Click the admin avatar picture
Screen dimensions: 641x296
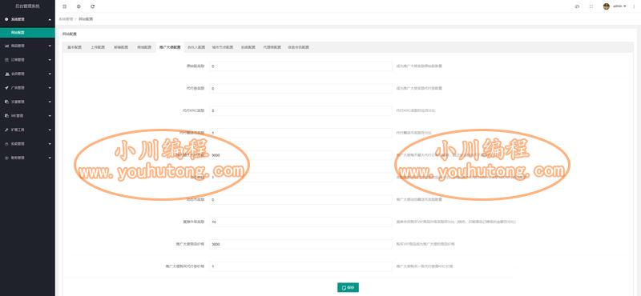pyautogui.click(x=607, y=6)
